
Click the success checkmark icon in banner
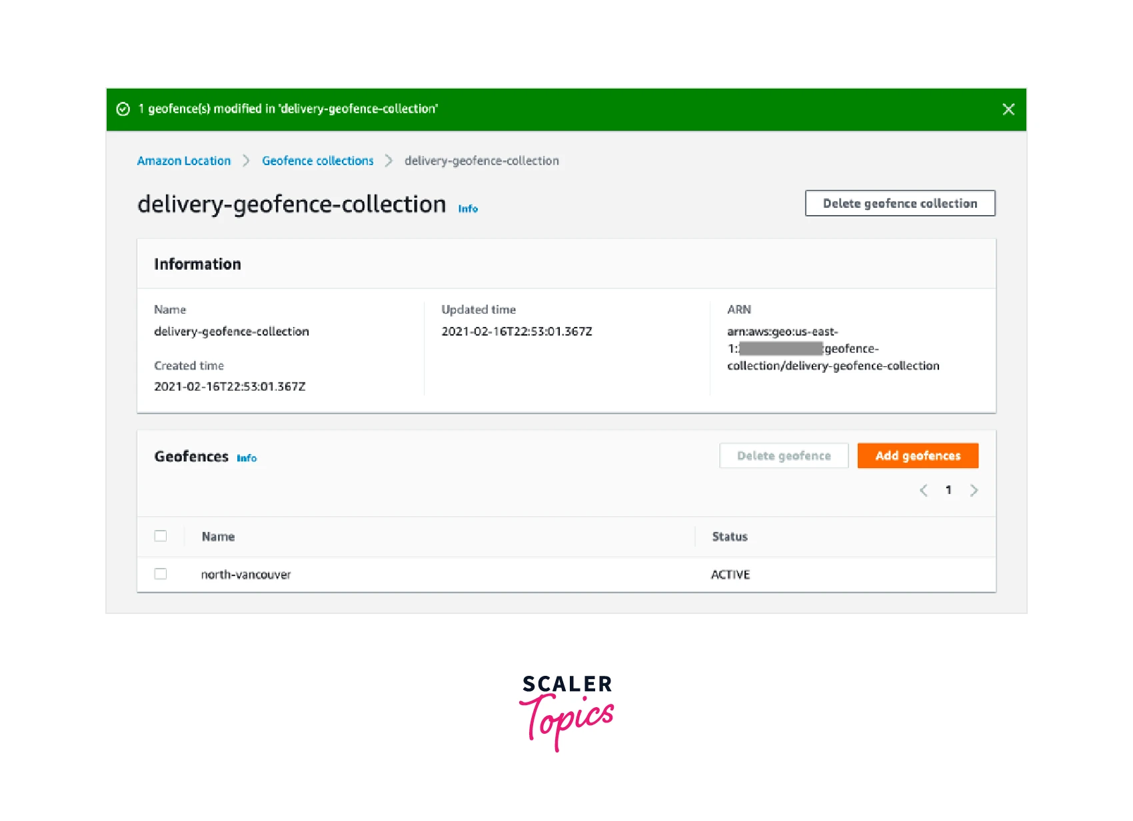tap(123, 109)
